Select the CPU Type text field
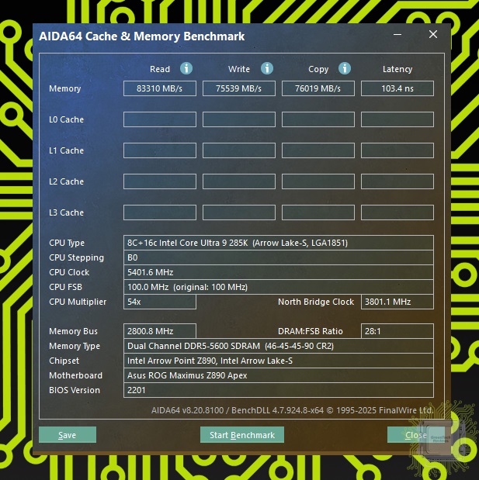The image size is (479, 480). pyautogui.click(x=278, y=243)
